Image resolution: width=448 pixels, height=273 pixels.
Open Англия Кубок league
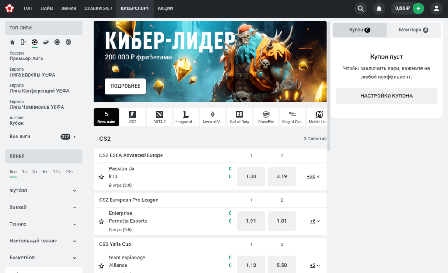(17, 120)
